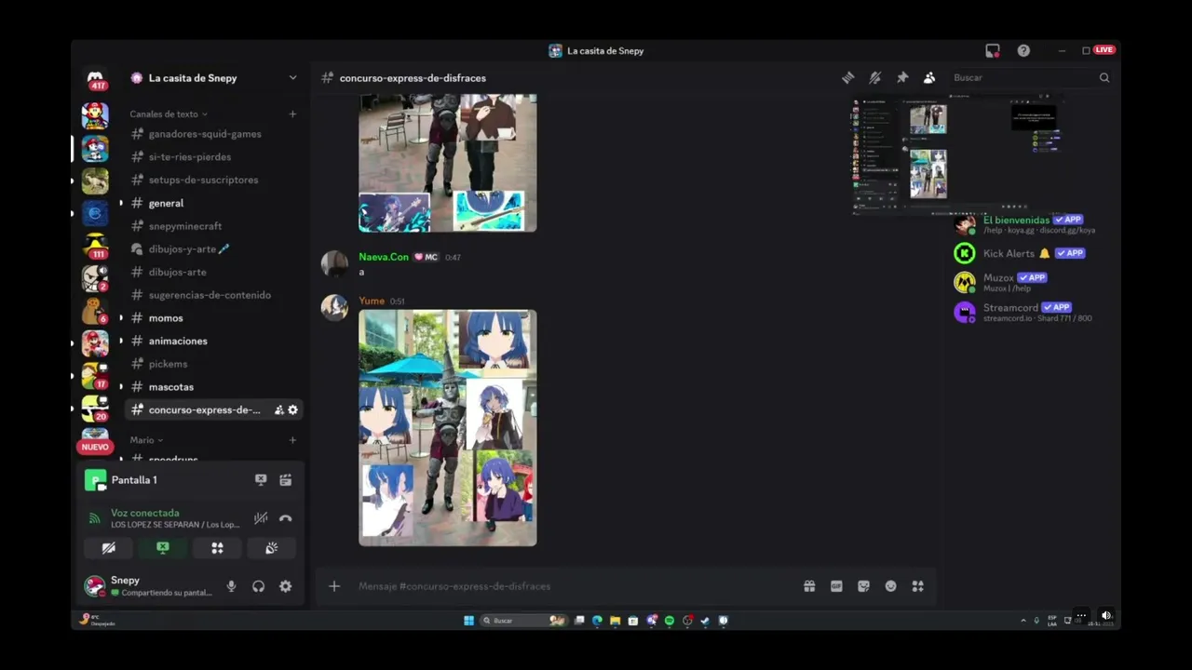Click Naeva.Con username in chat

[x=384, y=257]
